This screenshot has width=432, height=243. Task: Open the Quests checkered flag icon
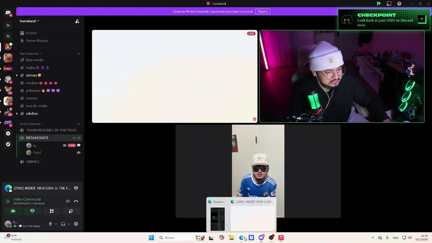(x=379, y=3)
